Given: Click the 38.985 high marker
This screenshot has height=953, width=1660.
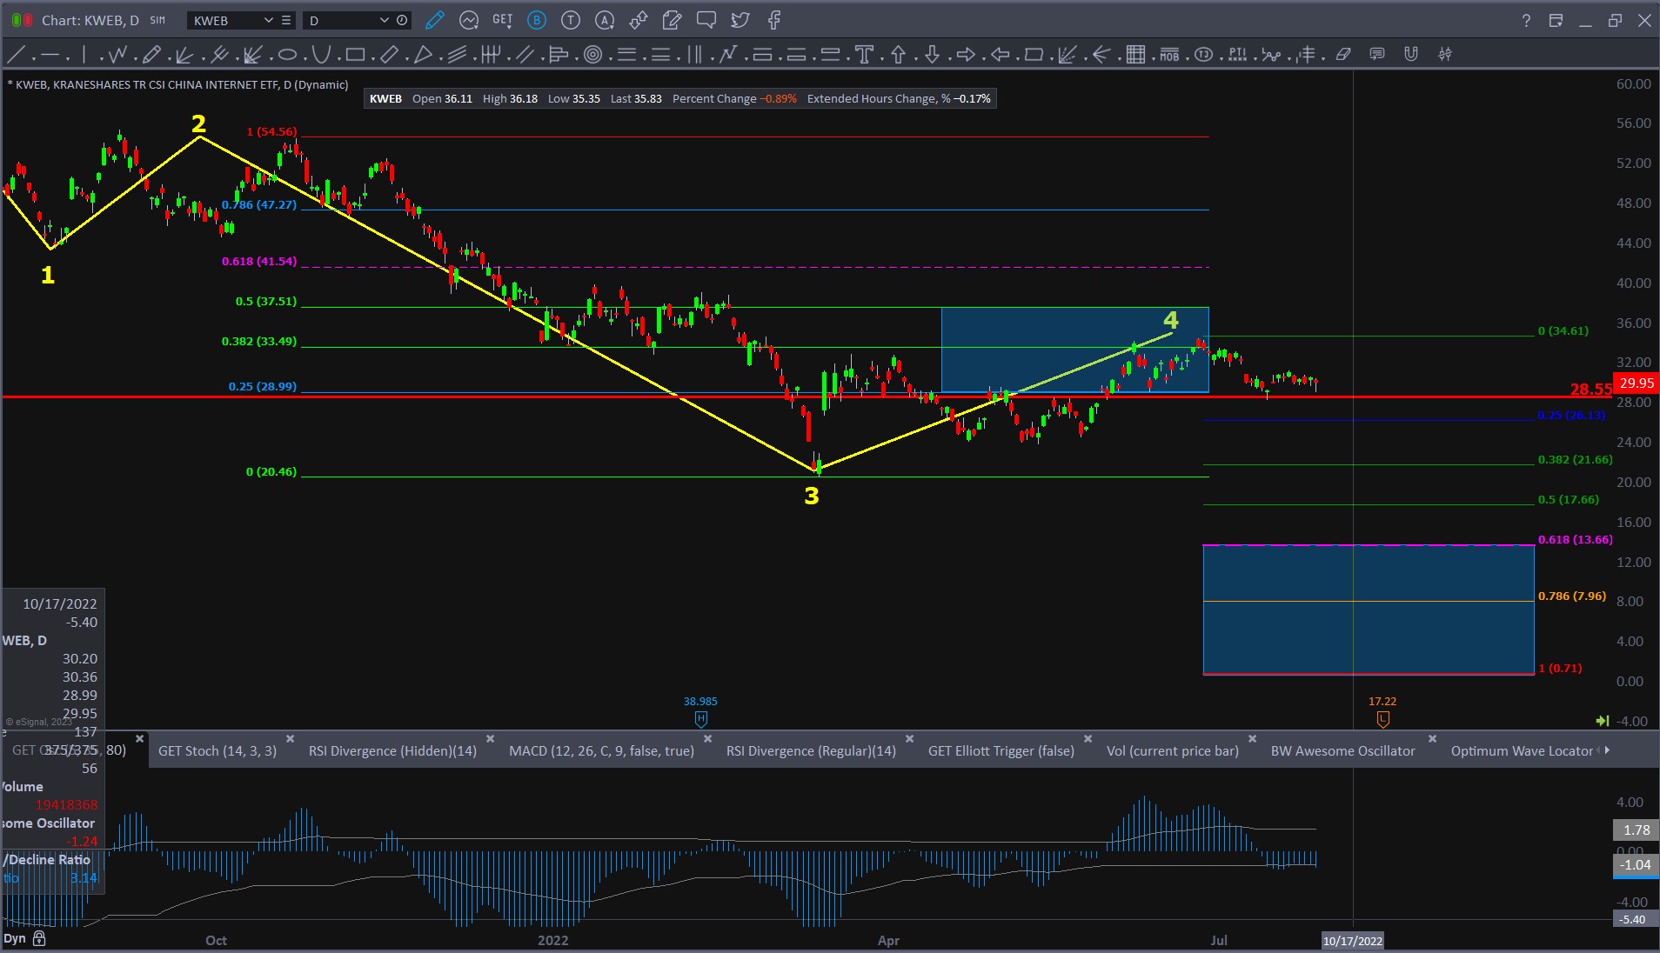Looking at the screenshot, I should click(700, 719).
